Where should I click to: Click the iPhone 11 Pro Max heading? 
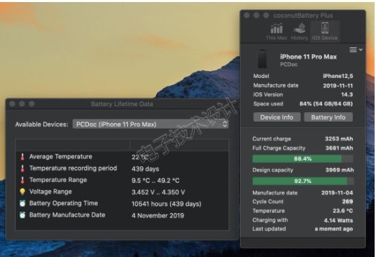pos(308,57)
